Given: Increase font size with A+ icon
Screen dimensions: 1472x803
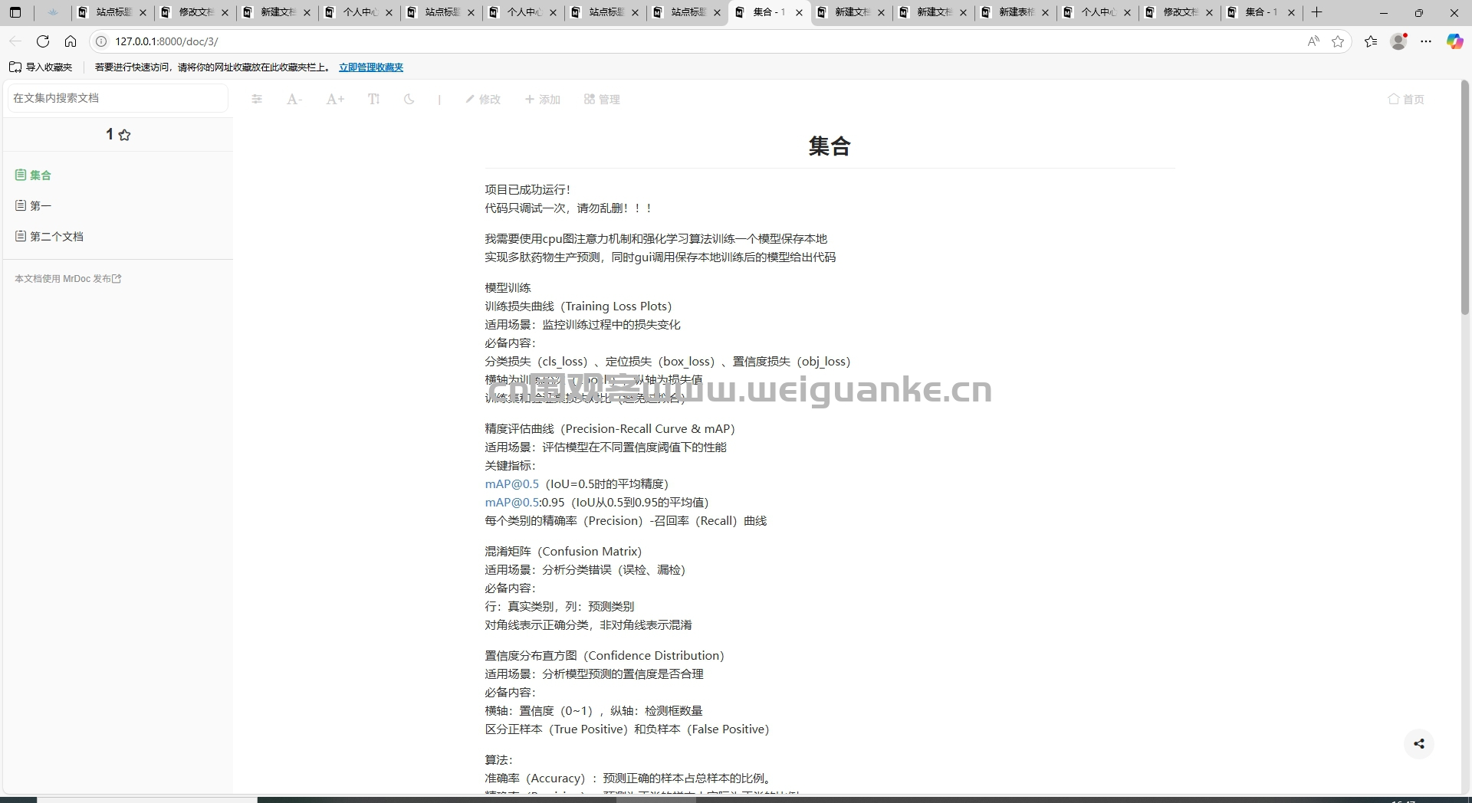Looking at the screenshot, I should tap(335, 99).
